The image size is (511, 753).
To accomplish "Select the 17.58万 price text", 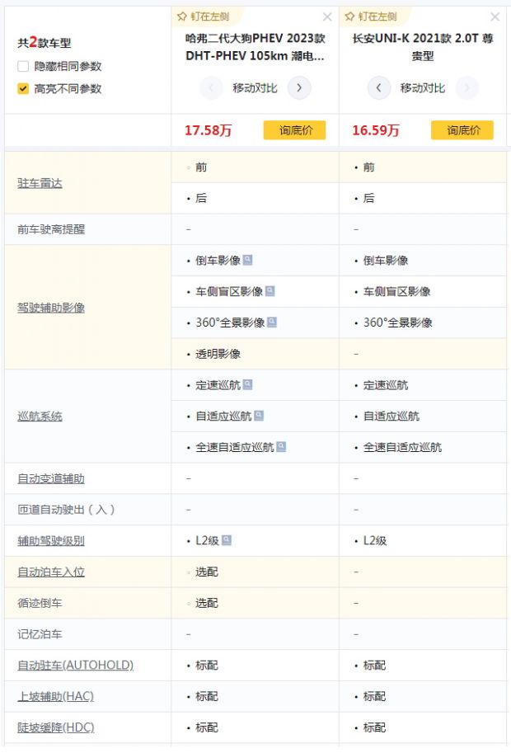I will pyautogui.click(x=209, y=130).
